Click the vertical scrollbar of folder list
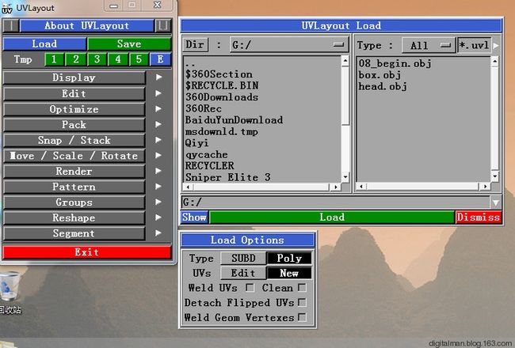515x348 pixels. [x=345, y=119]
